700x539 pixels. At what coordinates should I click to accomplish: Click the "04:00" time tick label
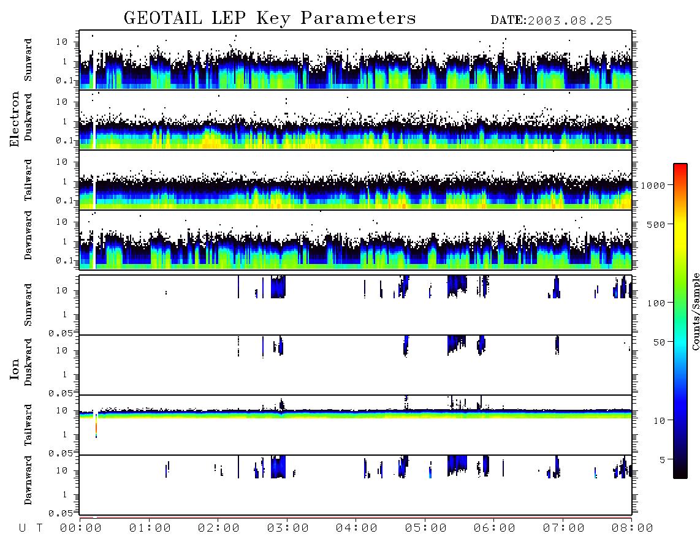pyautogui.click(x=357, y=528)
